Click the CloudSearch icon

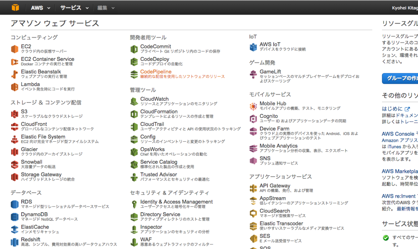pyautogui.click(x=253, y=213)
